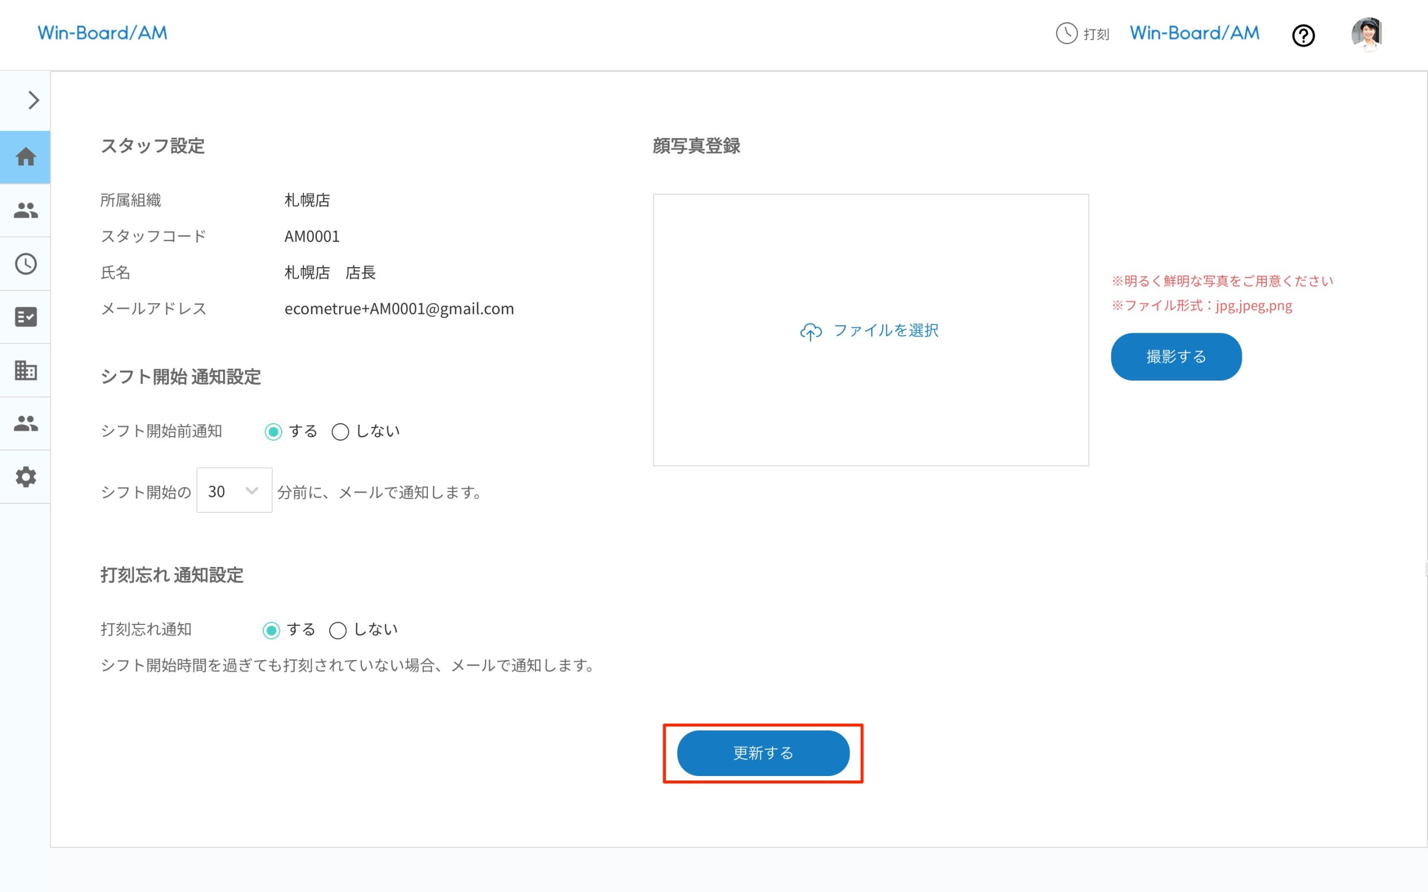The height and width of the screenshot is (892, 1428).
Task: Select the lower staff group icon in sidebar
Action: [x=25, y=423]
